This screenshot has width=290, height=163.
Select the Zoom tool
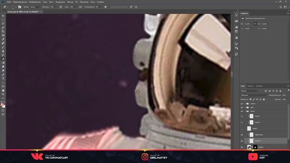click(x=3, y=94)
